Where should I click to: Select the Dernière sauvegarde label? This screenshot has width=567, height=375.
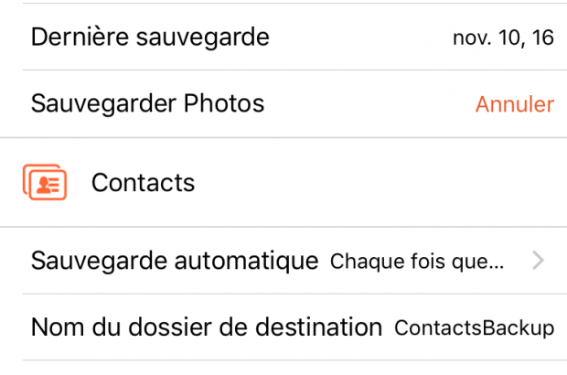(150, 37)
